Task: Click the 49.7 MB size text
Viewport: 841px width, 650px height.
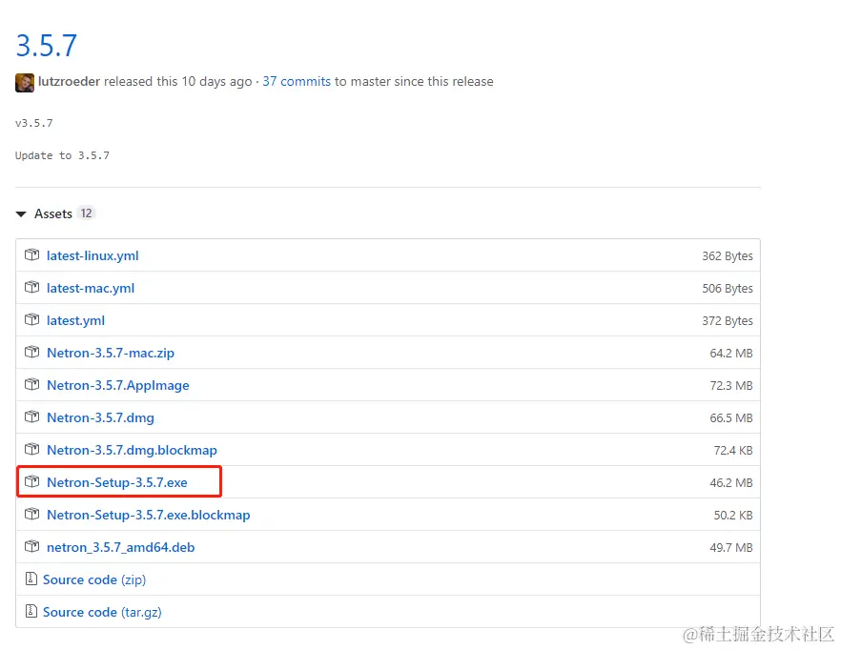Action: click(x=731, y=548)
